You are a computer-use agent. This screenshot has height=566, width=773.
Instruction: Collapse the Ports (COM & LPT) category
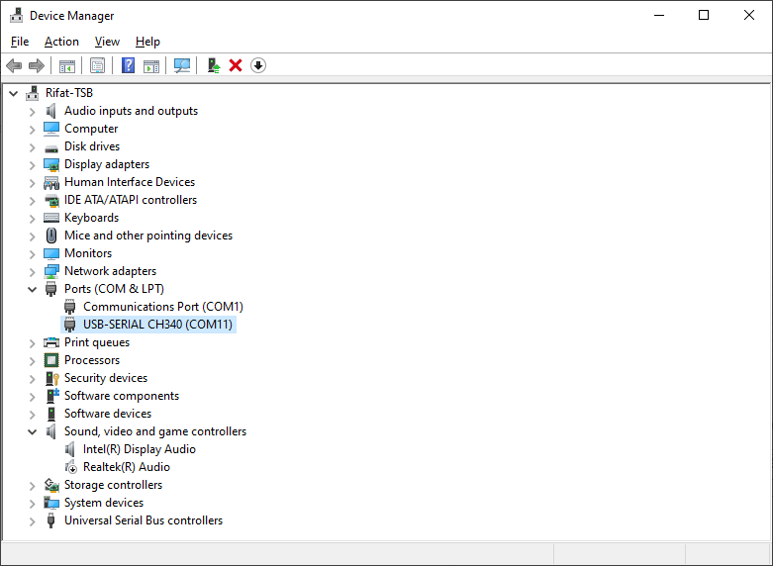[33, 289]
